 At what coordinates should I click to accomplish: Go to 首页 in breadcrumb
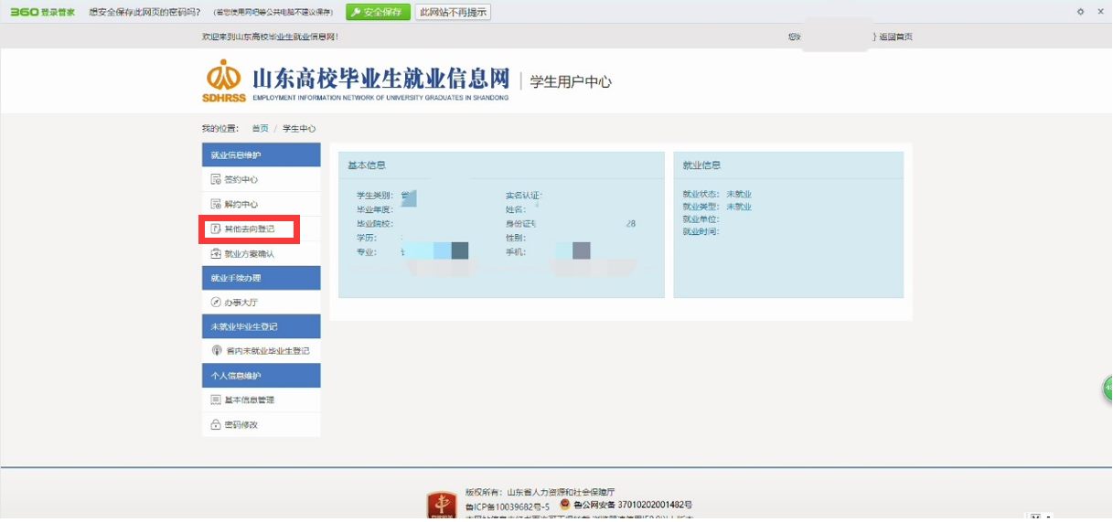(260, 129)
